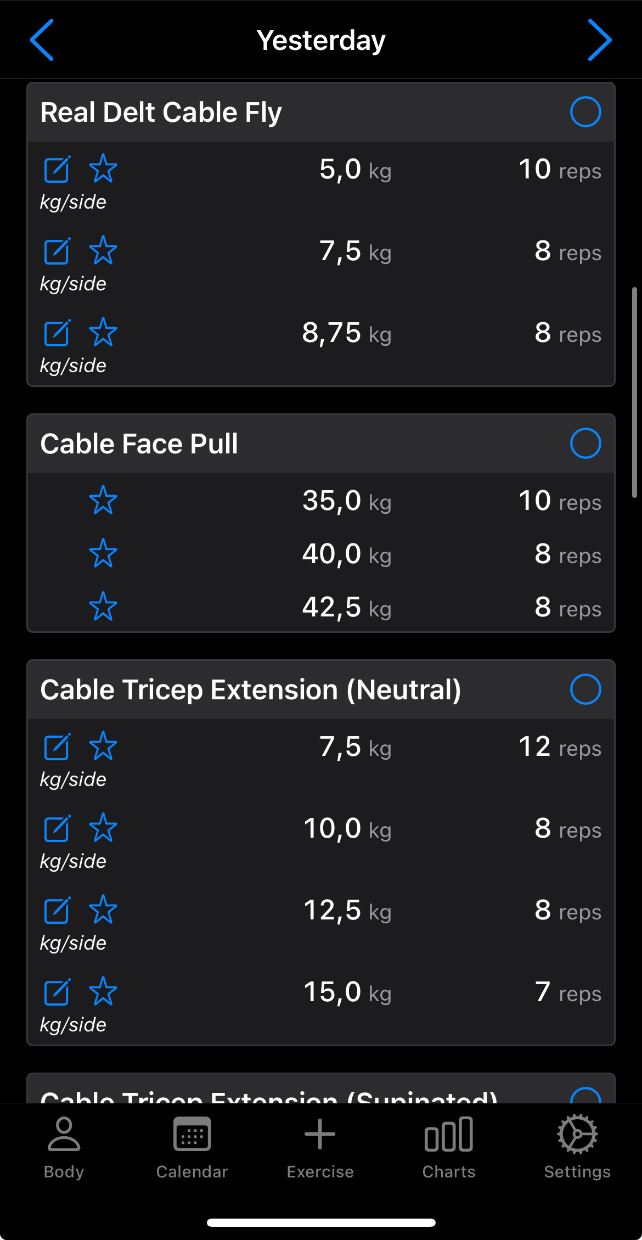
Task: Favorite the 42,5 kg Face Pull set
Action: (x=103, y=607)
